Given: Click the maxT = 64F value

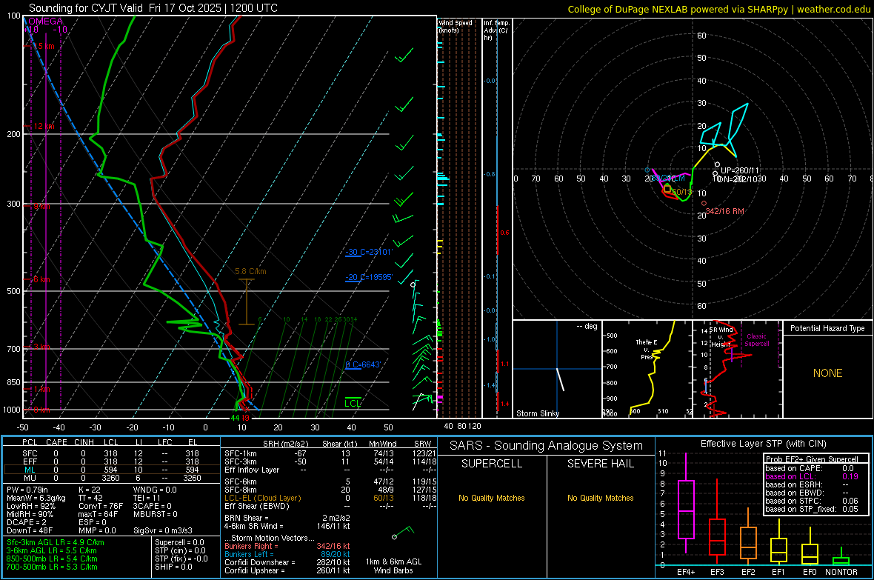Looking at the screenshot, I should click(99, 514).
